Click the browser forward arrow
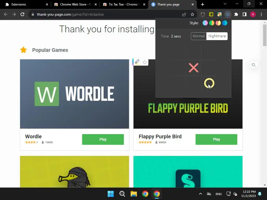Screen dimensions: 267x200 click(x=14, y=15)
